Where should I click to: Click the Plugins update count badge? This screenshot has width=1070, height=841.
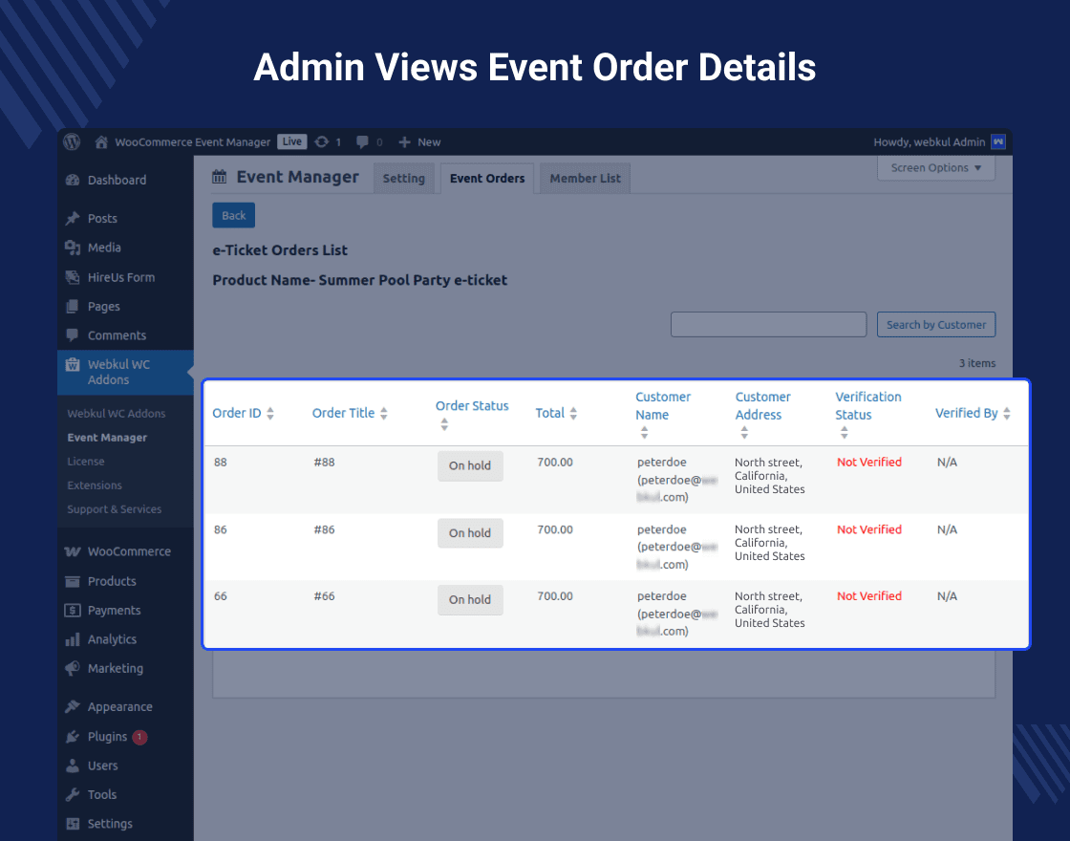139,737
